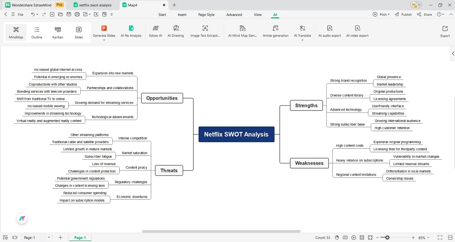Redo the last action
Viewport: 455px width, 242px height.
44,14
